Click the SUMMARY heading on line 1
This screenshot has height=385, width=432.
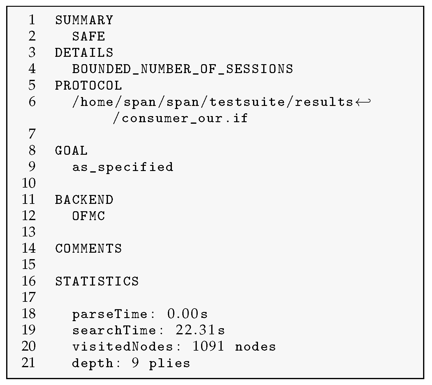pyautogui.click(x=84, y=20)
